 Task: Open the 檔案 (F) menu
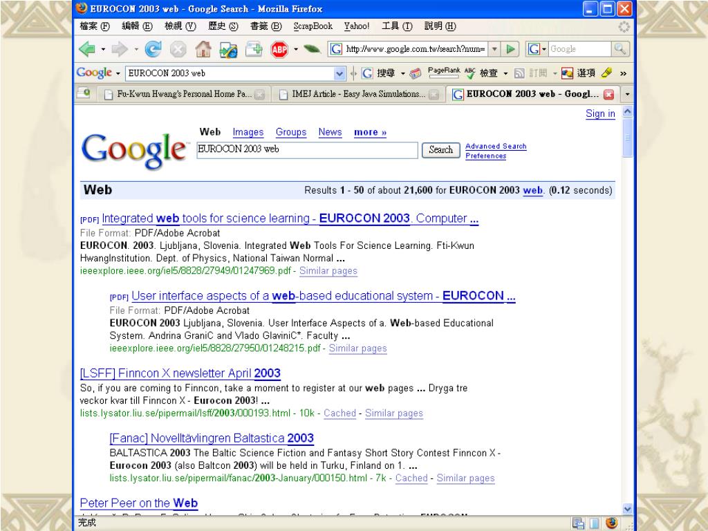coord(95,26)
